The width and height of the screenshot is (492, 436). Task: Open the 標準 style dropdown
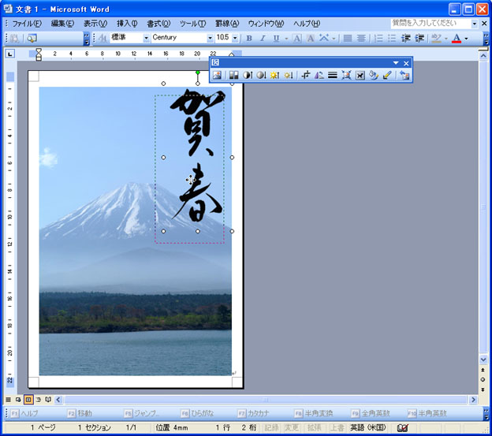click(146, 38)
